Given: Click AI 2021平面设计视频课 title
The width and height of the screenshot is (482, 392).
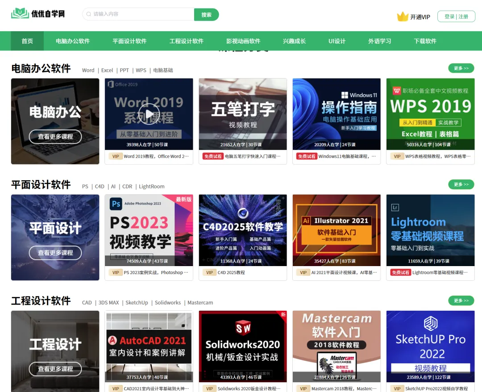Looking at the screenshot, I should coord(344,272).
